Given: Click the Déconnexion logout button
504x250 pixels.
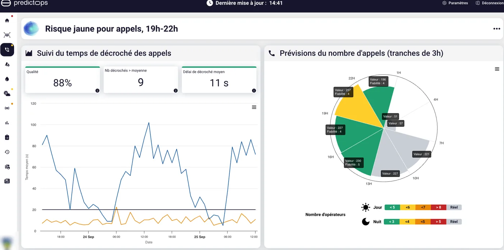Looking at the screenshot, I should (489, 3).
